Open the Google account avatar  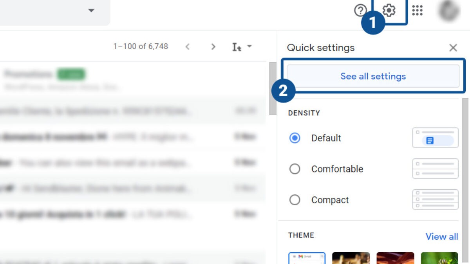(449, 11)
